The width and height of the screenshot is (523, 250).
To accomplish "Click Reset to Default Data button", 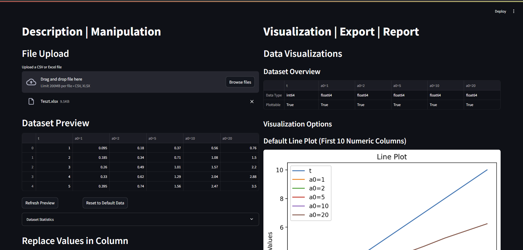I will click(x=105, y=203).
